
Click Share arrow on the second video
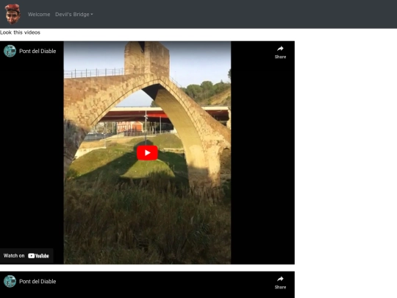(x=280, y=283)
